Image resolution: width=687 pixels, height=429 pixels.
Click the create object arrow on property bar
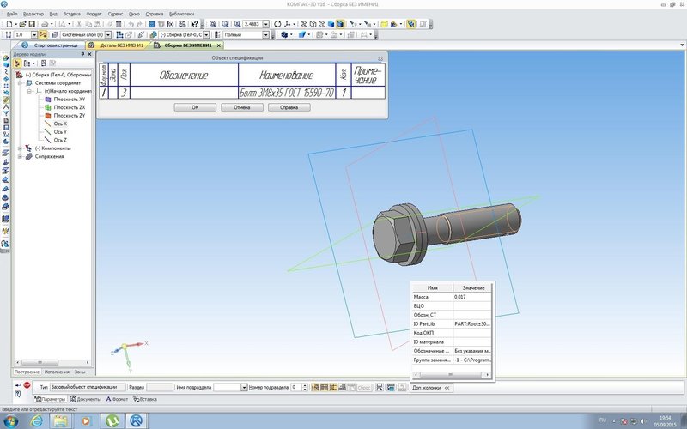[x=18, y=385]
